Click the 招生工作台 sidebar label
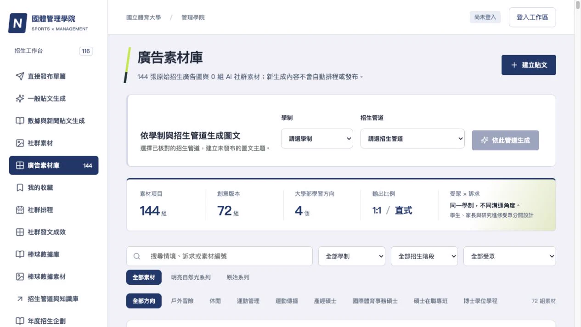The height and width of the screenshot is (327, 581). point(28,51)
